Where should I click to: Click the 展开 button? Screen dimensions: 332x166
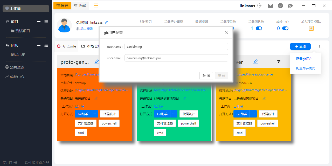62,5
